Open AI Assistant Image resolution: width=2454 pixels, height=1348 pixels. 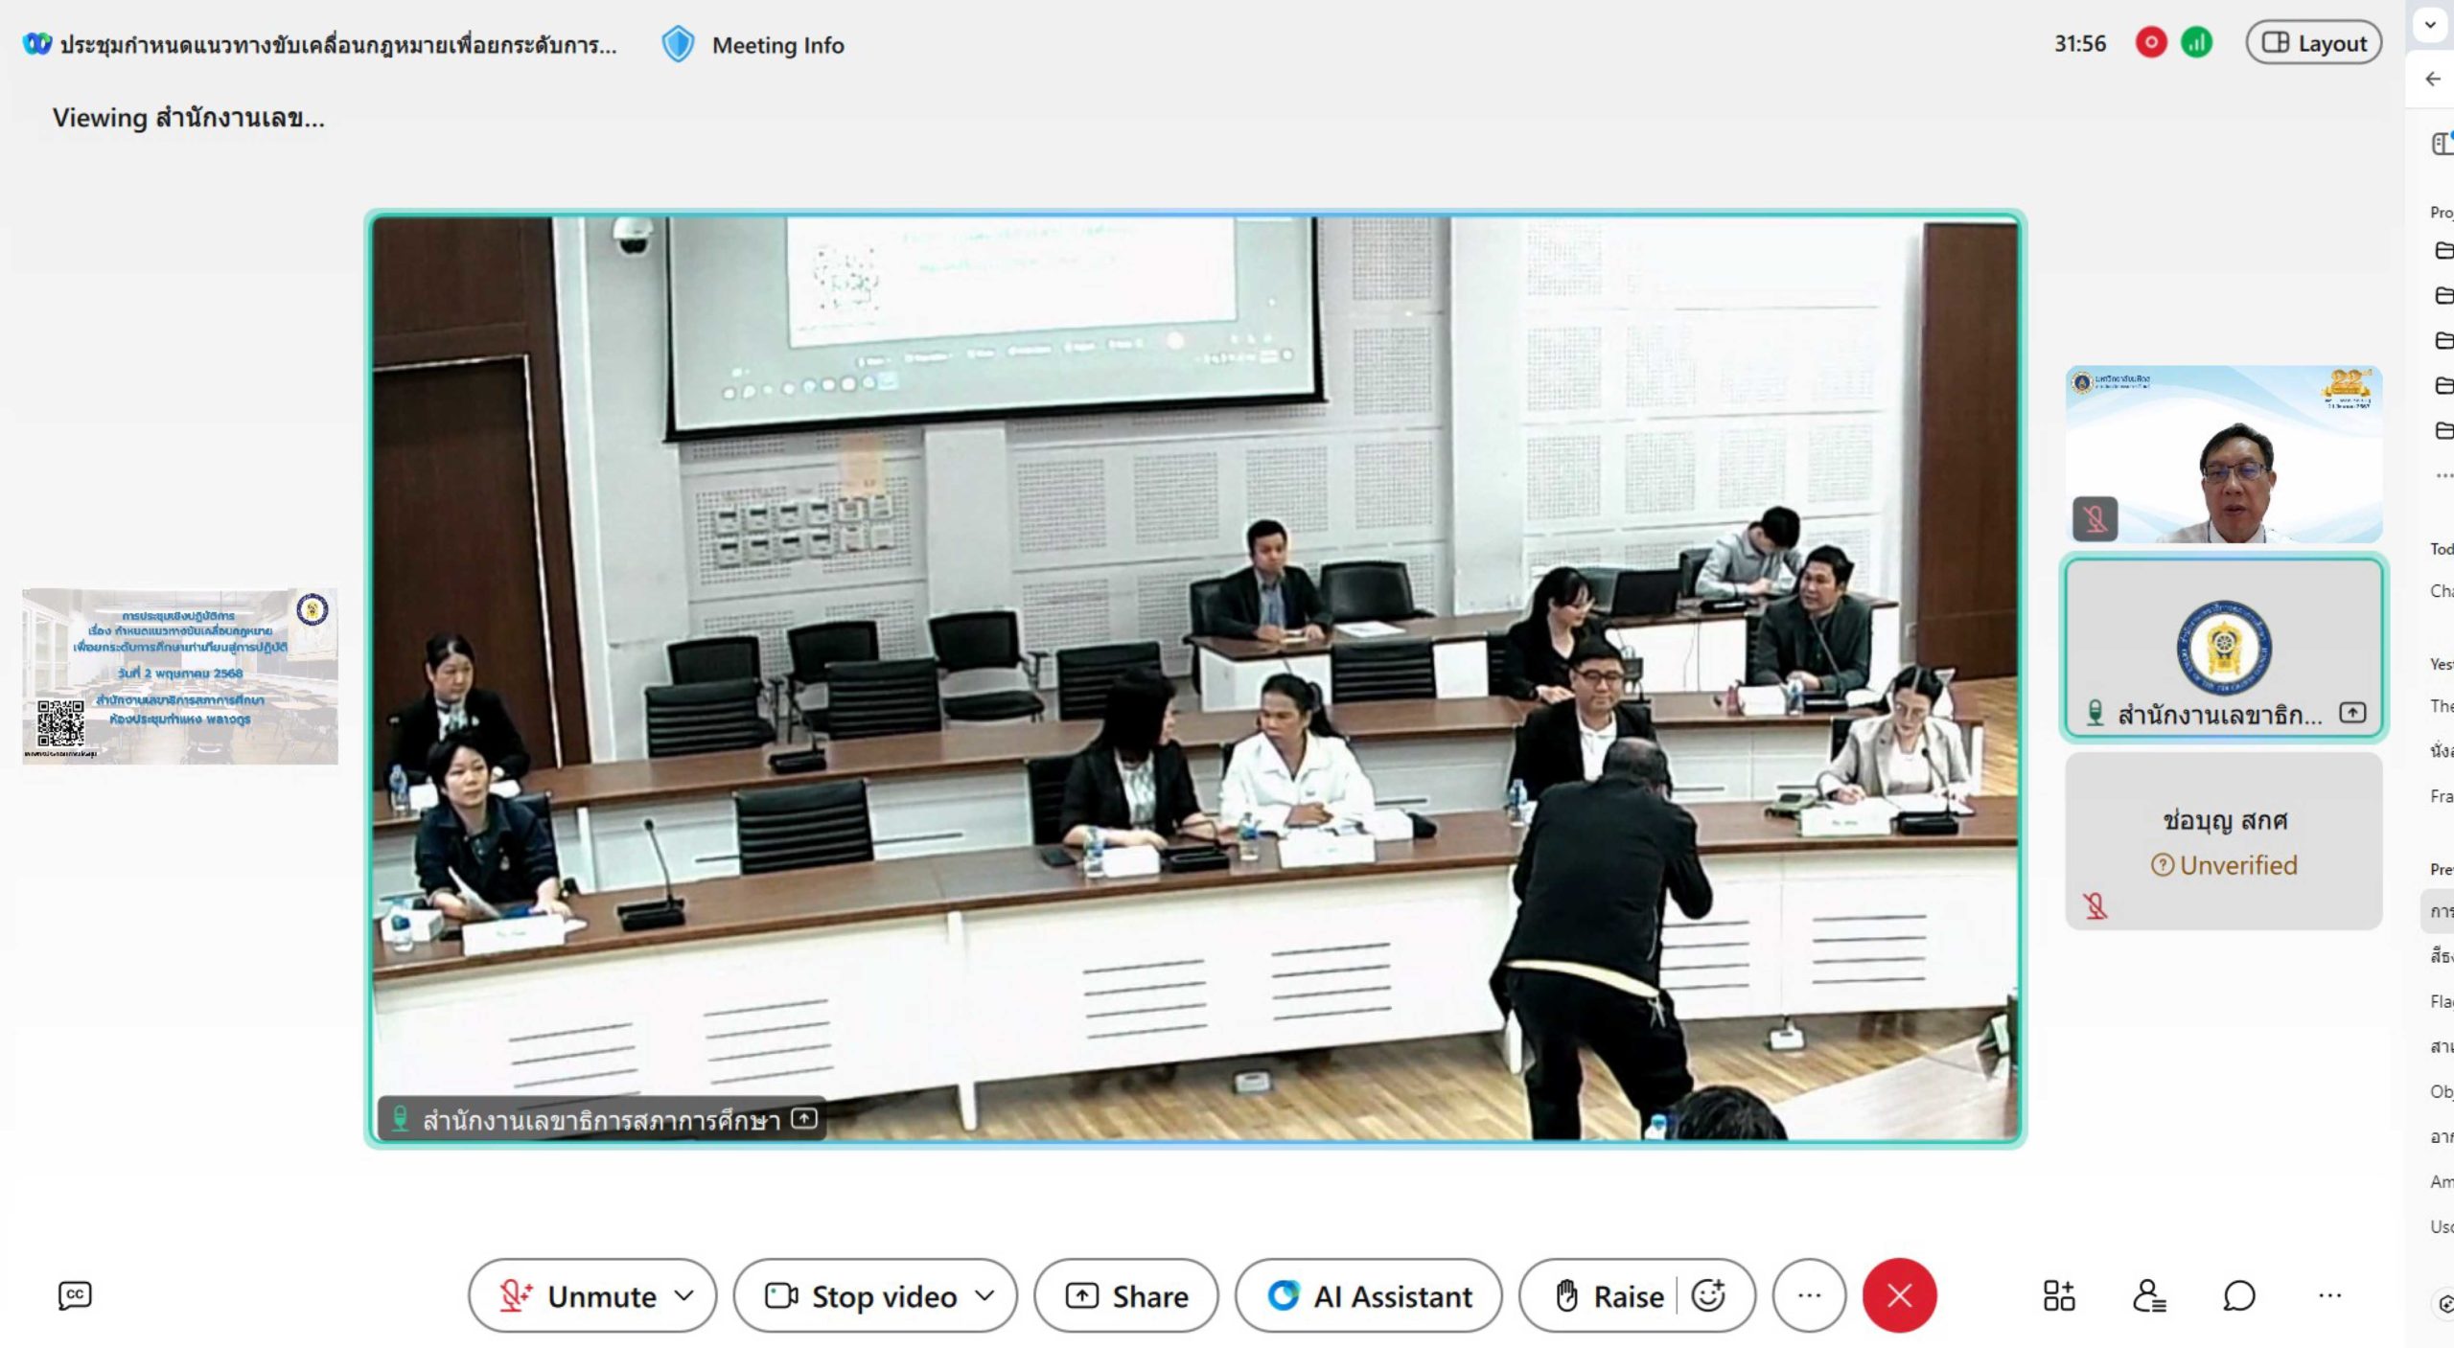[1369, 1295]
